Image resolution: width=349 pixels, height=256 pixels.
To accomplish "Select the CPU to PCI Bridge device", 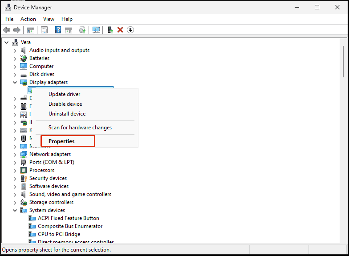I will (x=59, y=234).
